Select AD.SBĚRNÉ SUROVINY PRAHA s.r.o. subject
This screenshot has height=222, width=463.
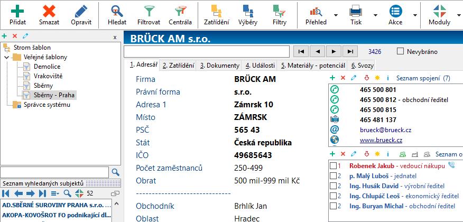click(57, 205)
